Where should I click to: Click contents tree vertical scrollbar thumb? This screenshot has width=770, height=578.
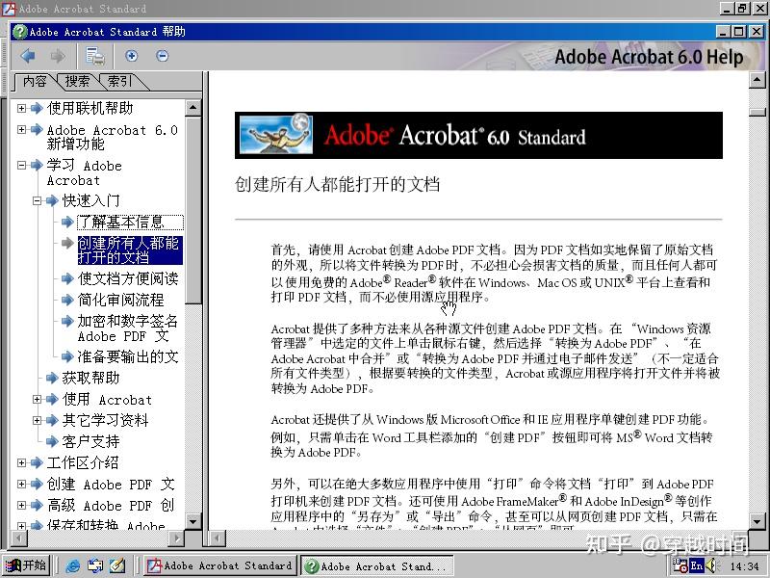pyautogui.click(x=192, y=210)
